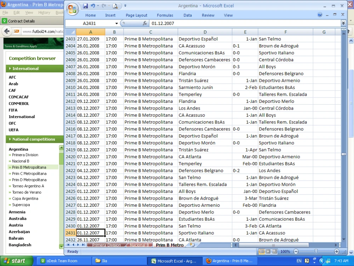The image size is (354, 266).
Task: Switch to Page Break Preview in status bar
Action: (x=274, y=251)
